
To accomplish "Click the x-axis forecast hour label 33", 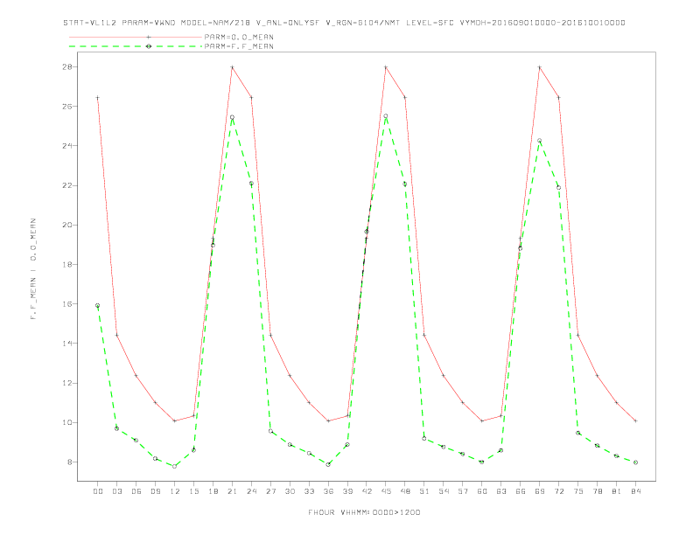I will [309, 491].
